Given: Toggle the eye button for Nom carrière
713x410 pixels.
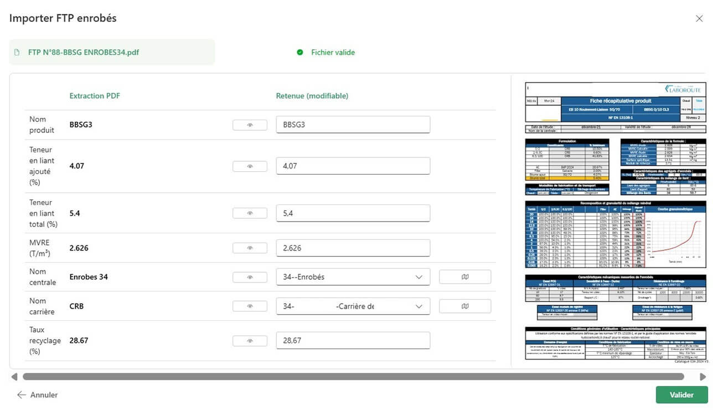Looking at the screenshot, I should pyautogui.click(x=250, y=306).
